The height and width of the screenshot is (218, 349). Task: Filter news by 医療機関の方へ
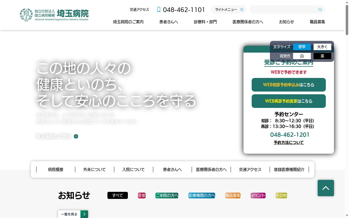pyautogui.click(x=202, y=195)
